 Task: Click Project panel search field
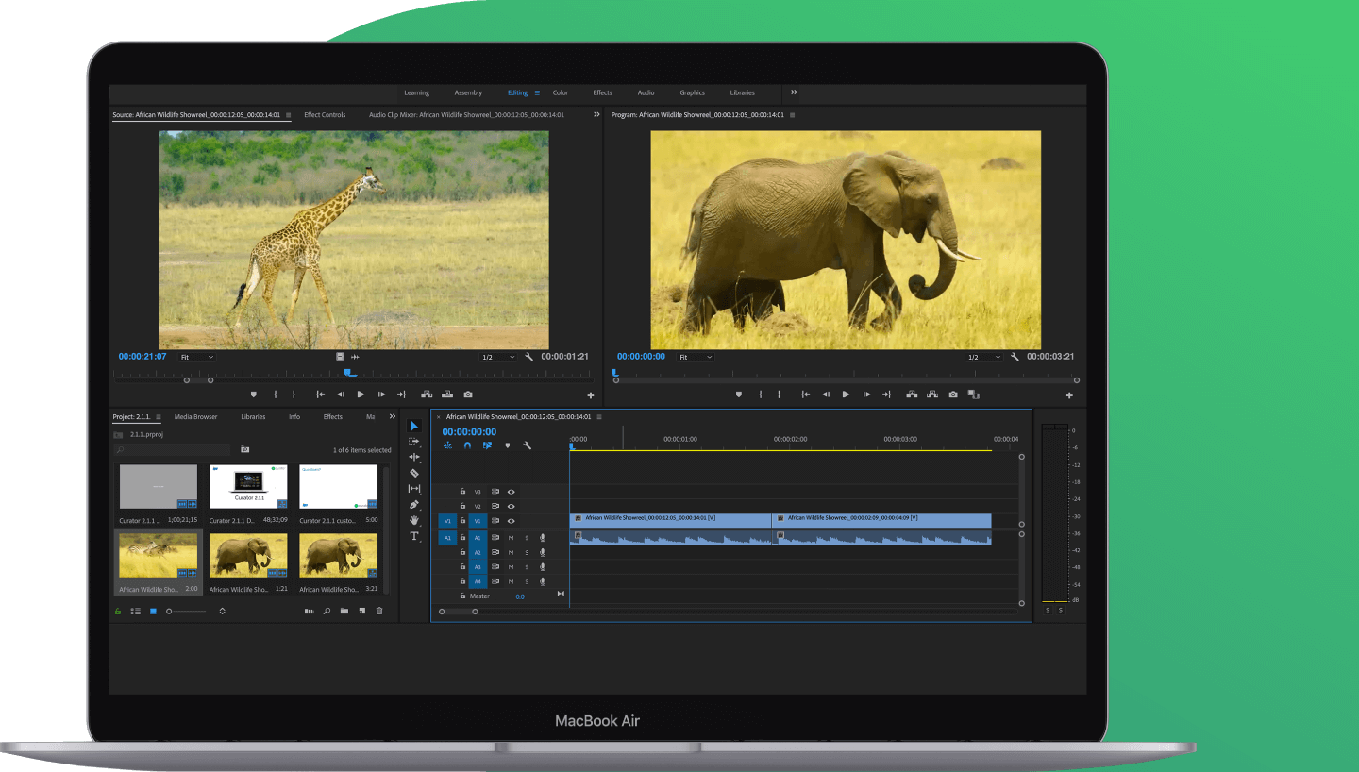(x=172, y=449)
